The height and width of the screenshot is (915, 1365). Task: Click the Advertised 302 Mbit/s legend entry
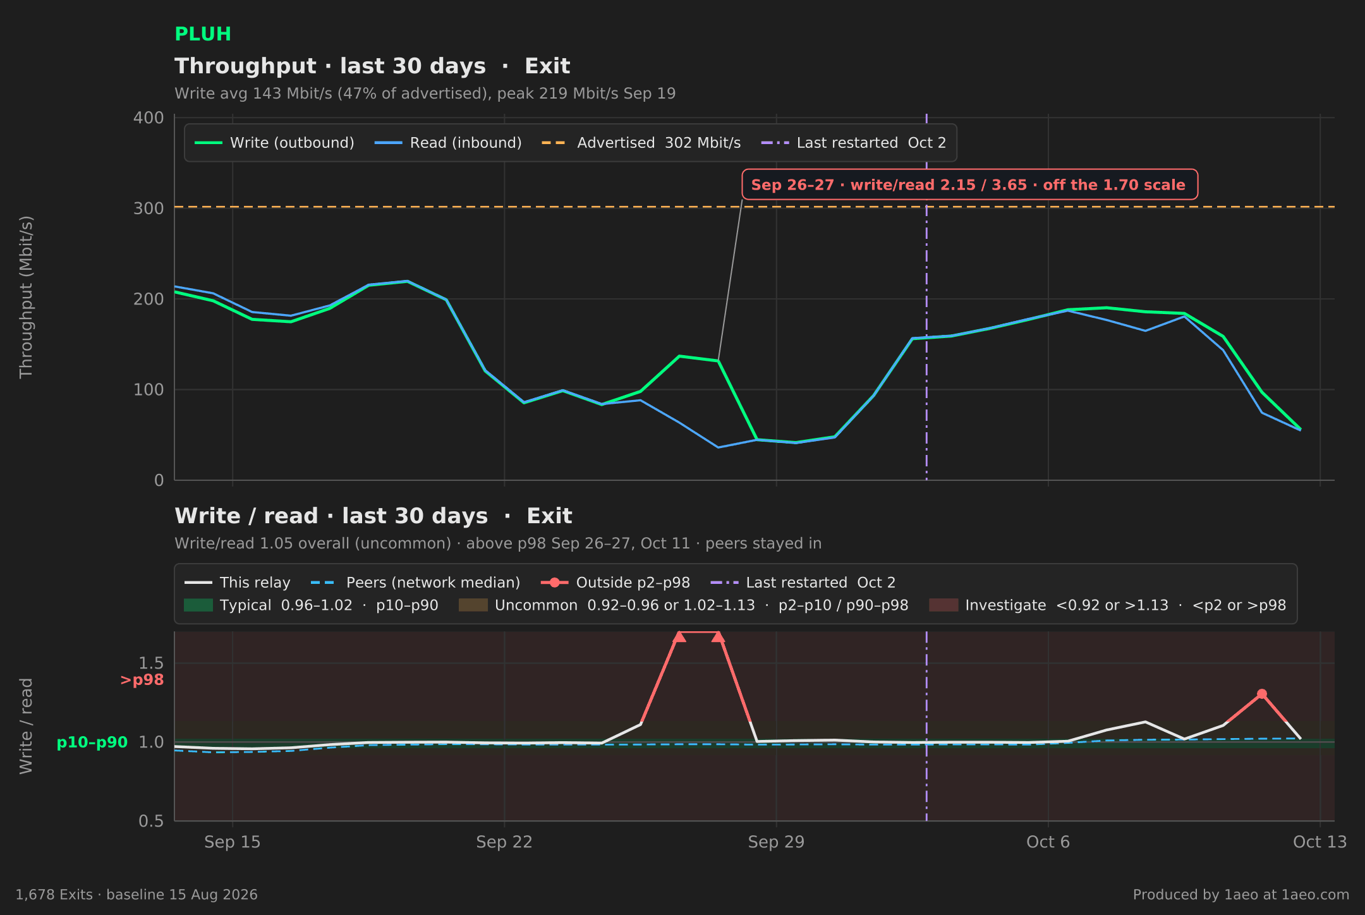(641, 143)
